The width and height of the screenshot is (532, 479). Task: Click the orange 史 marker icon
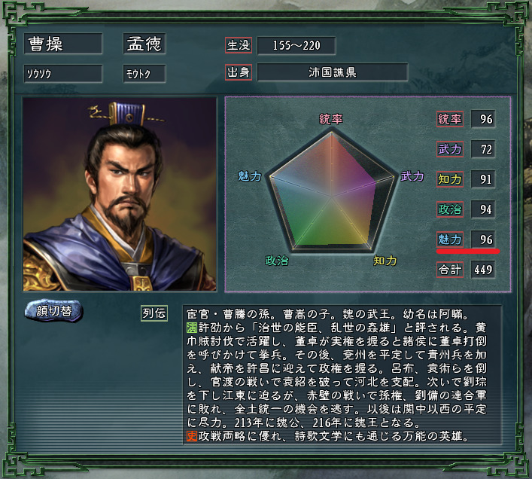(x=192, y=435)
